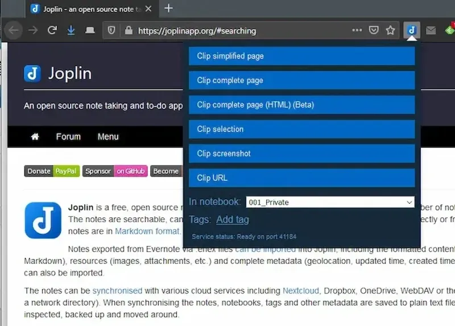Expand the In notebook dropdown
This screenshot has width=455, height=326.
[x=330, y=202]
